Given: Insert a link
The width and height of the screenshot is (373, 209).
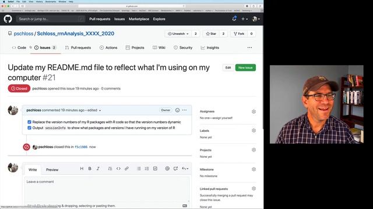Looking at the screenshot, I should [x=126, y=168].
